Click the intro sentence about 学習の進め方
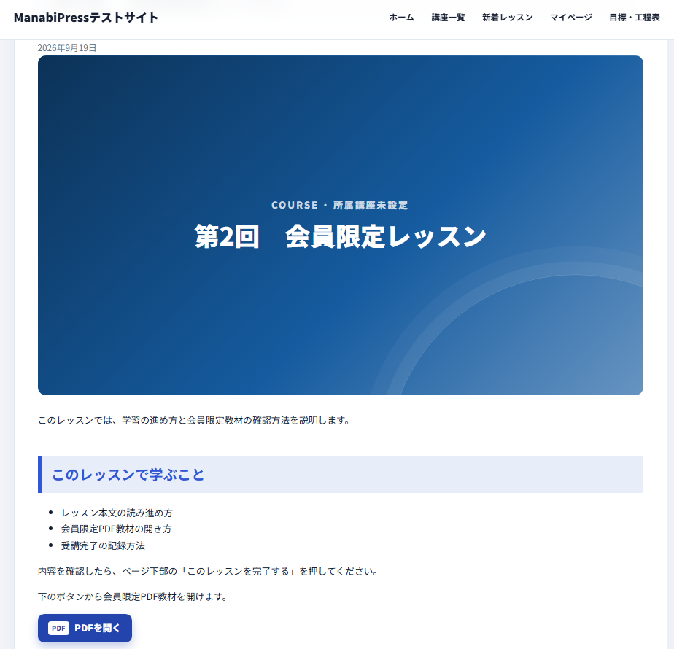Screen dimensions: 674x649 [194, 420]
